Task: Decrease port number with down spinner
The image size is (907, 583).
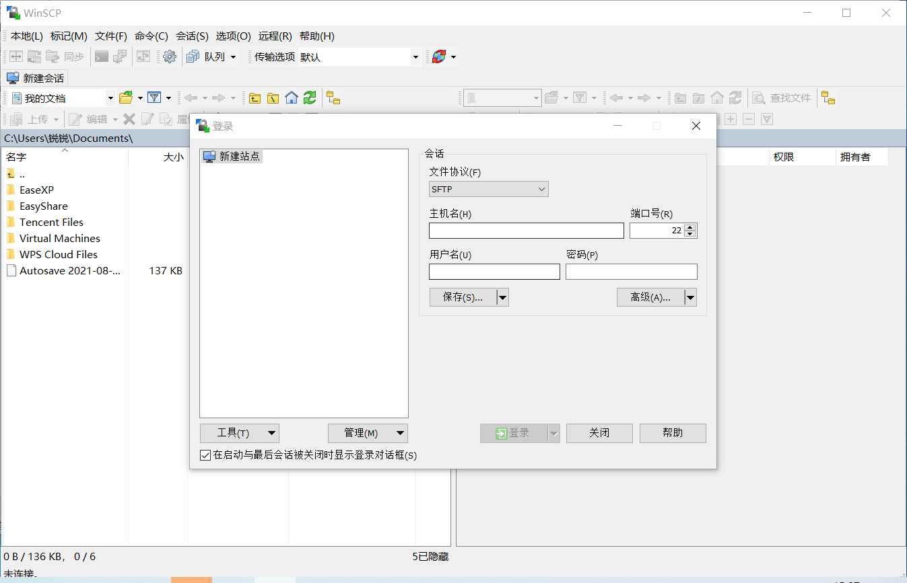Action: [690, 234]
